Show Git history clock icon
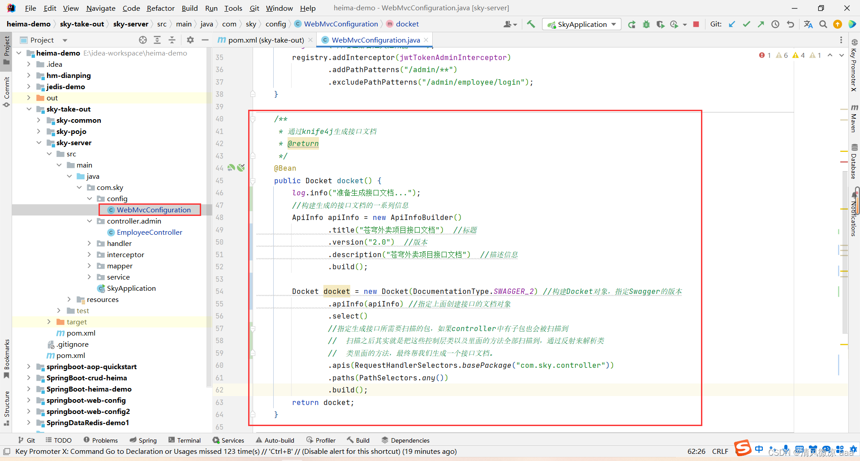860x461 pixels. pyautogui.click(x=775, y=24)
